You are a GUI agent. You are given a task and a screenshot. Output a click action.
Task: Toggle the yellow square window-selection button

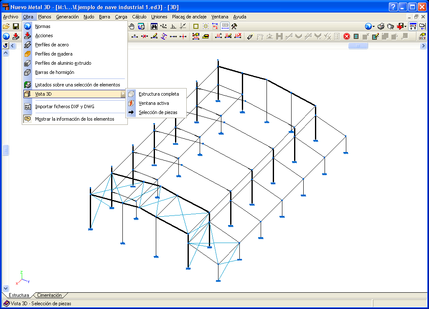pos(195,26)
